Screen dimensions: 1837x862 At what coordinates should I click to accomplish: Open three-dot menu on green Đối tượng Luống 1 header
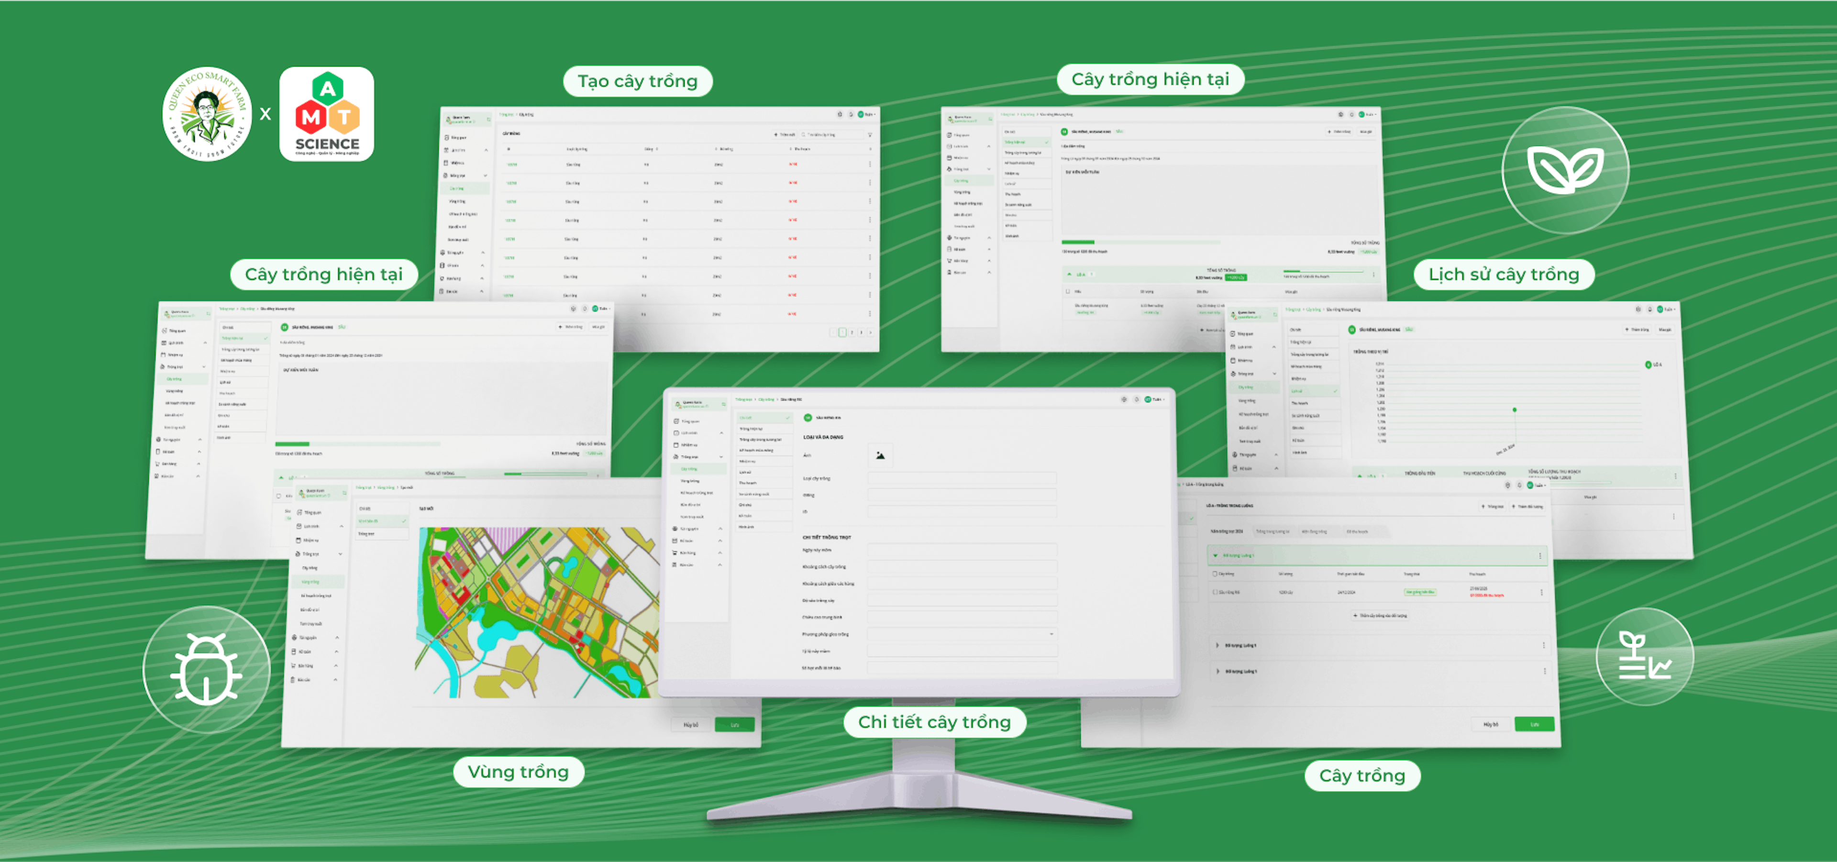pyautogui.click(x=1539, y=555)
